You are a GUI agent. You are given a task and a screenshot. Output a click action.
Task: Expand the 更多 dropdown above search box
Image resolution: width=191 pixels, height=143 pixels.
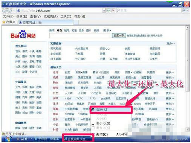(107, 30)
